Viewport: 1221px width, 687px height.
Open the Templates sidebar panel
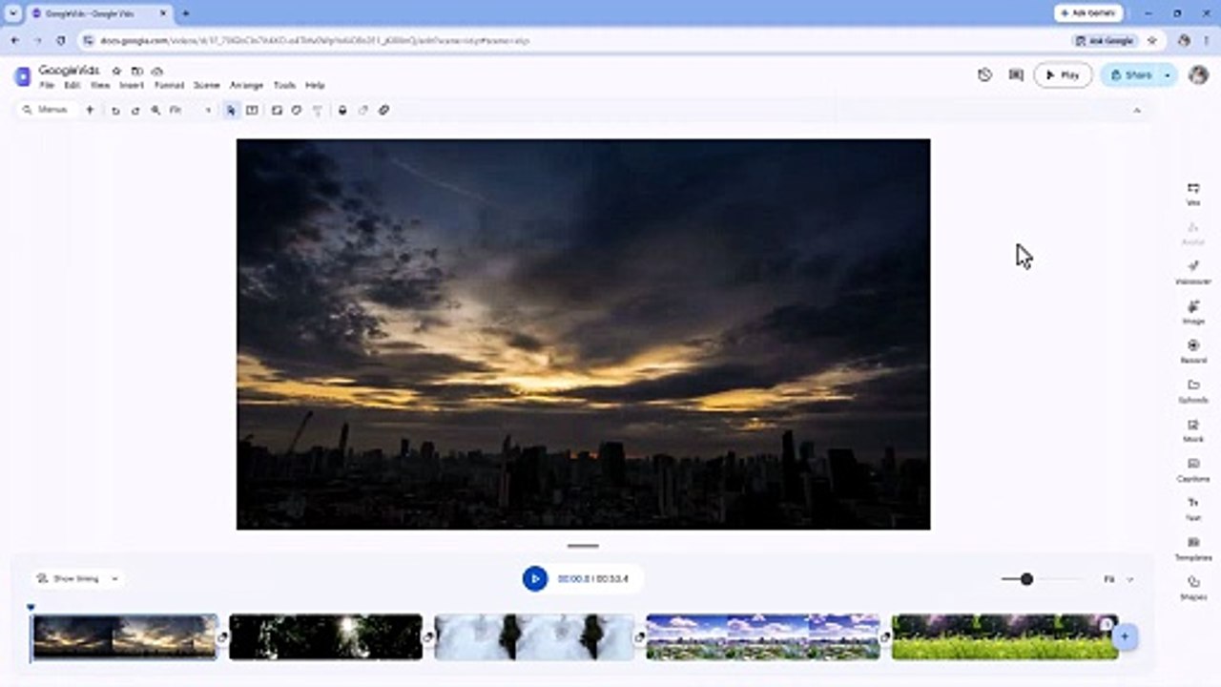(x=1193, y=549)
